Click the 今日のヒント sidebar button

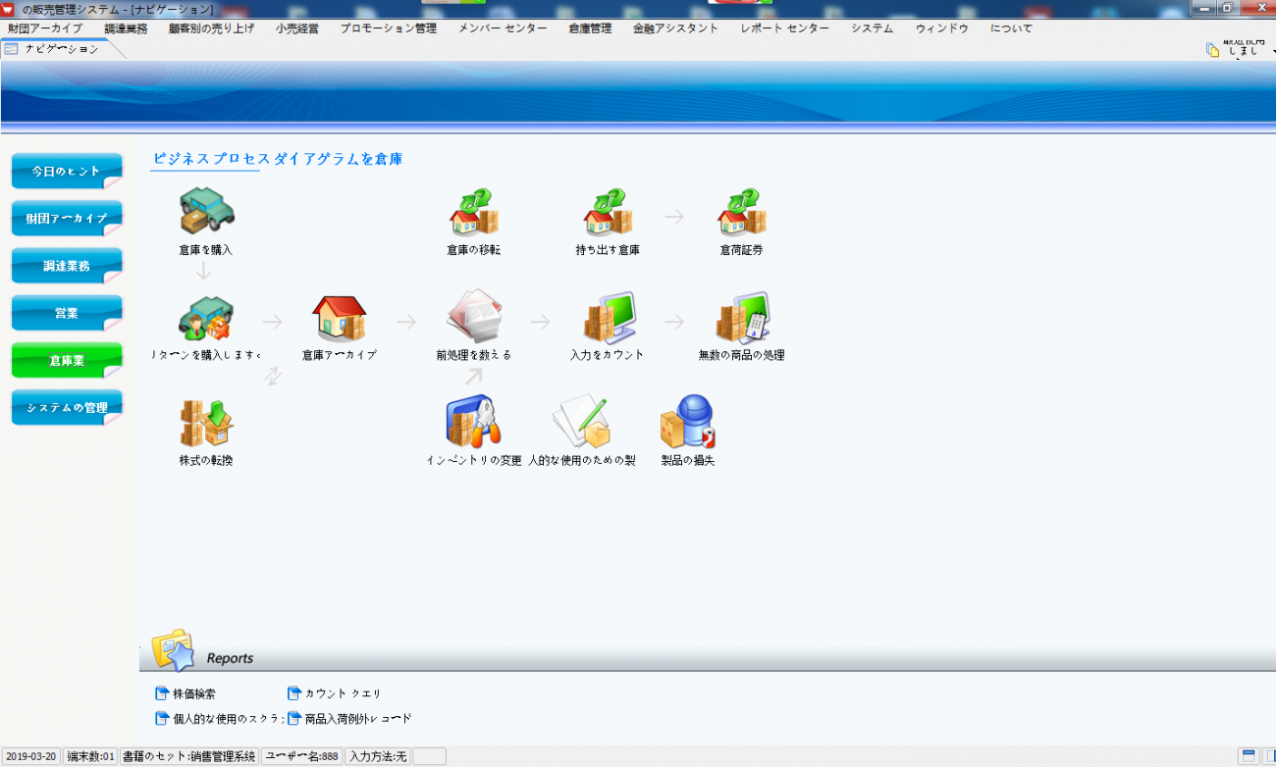point(67,171)
